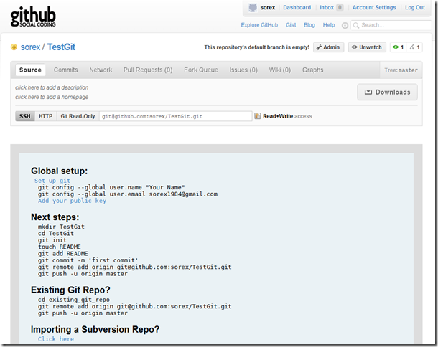
Task: Click 'click here to add a homepage'
Action: point(52,97)
